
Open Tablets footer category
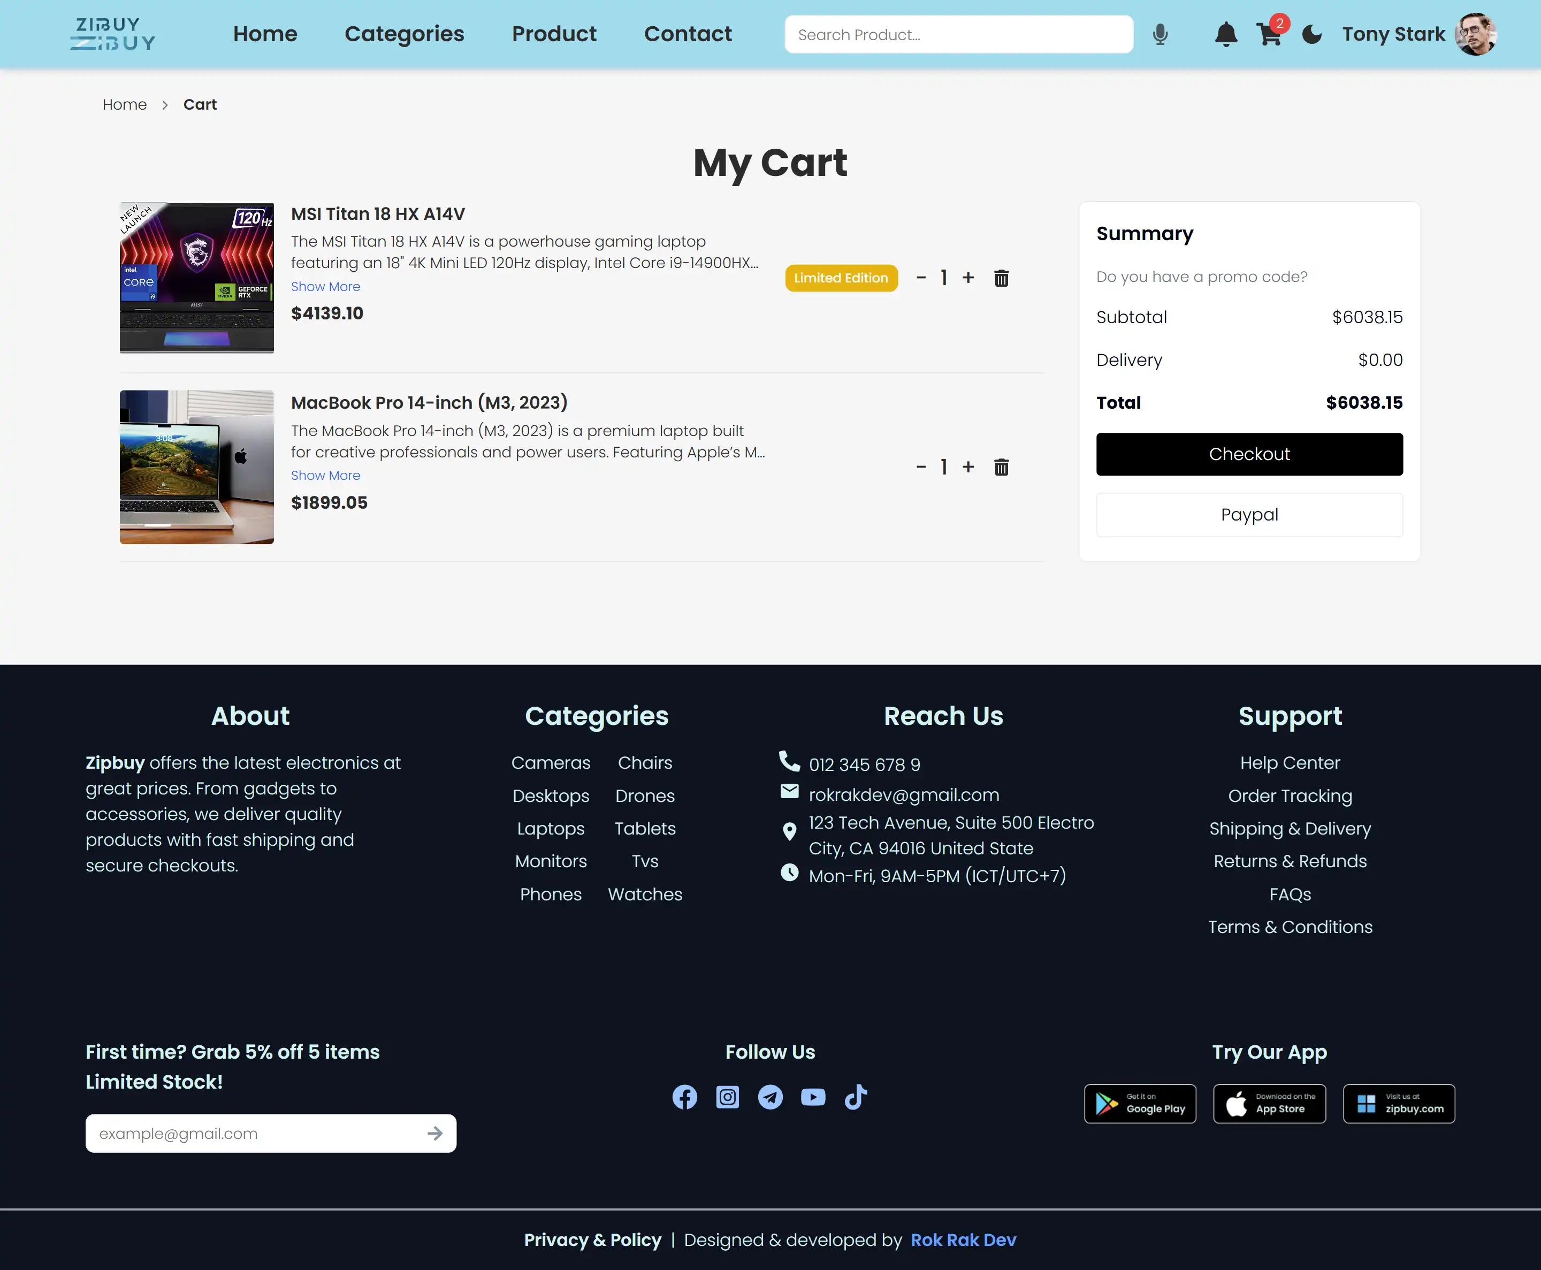[645, 828]
